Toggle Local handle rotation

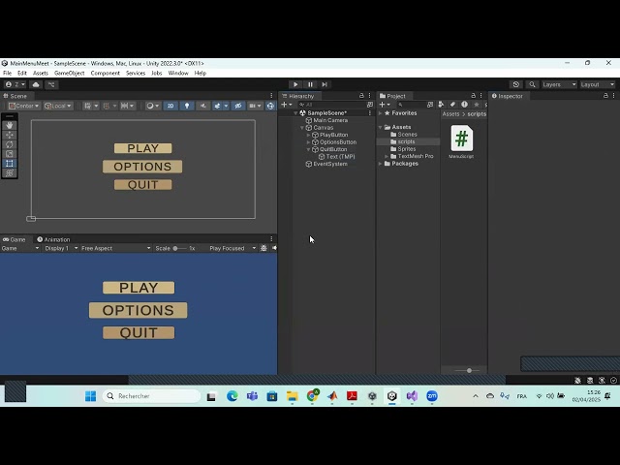click(58, 106)
